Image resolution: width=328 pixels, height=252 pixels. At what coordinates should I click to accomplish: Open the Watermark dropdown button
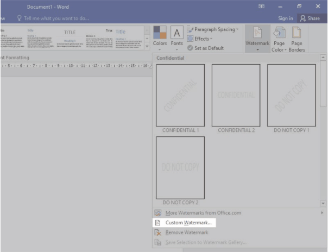point(257,39)
